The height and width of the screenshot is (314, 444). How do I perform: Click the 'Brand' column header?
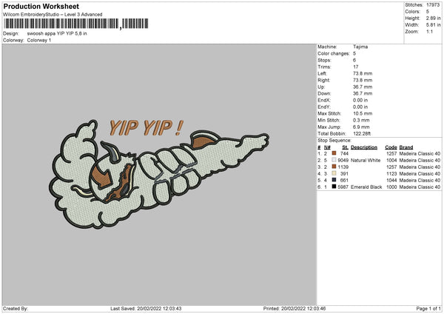406,147
